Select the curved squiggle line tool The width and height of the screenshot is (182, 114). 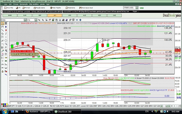tap(6, 34)
